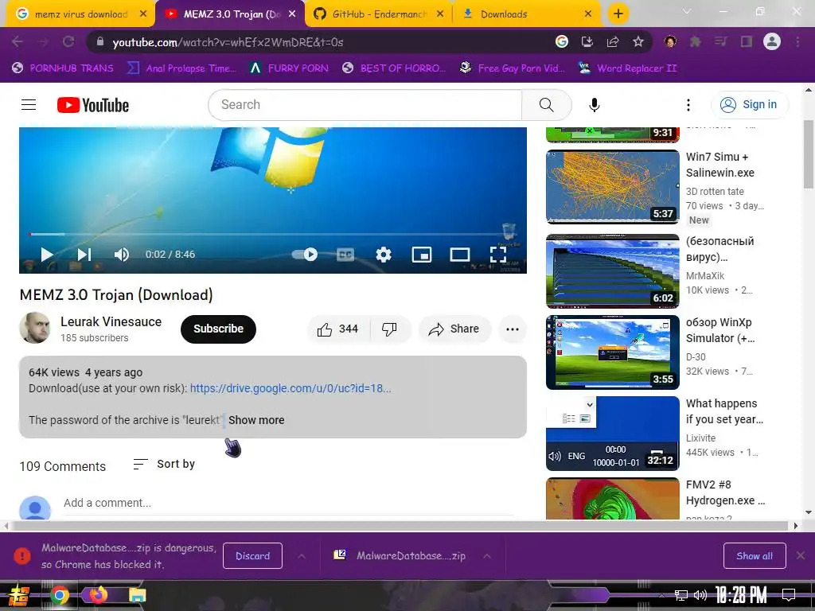Open the WinXp Simulator video thumbnail

613,352
